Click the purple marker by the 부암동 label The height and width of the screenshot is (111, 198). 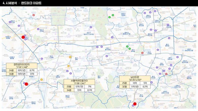(x=10, y=22)
